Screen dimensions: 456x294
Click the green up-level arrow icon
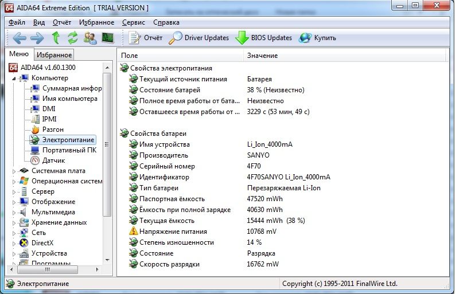[56, 38]
